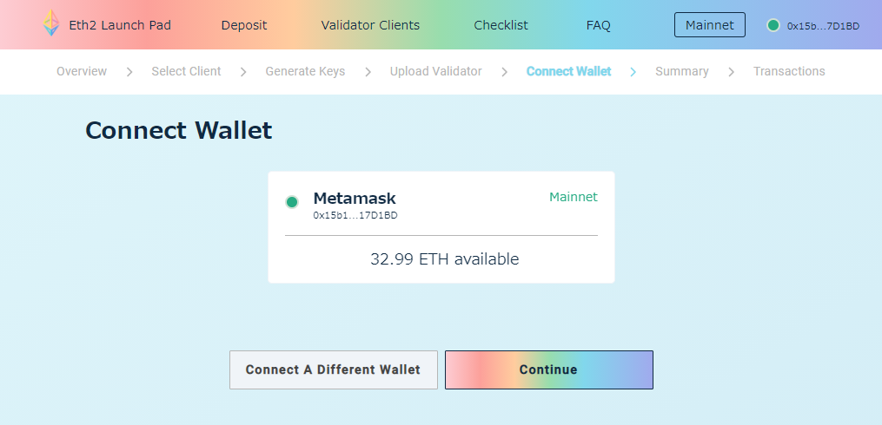Screen dimensions: 882x425
Task: Click the header wallet address 0x15b...7D1BD
Action: point(823,26)
